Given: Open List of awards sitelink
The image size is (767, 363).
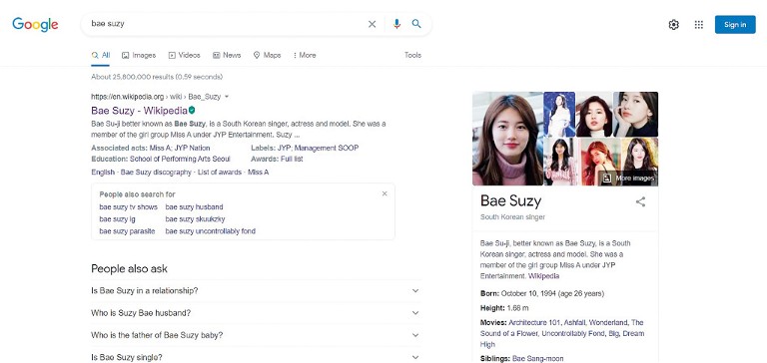Looking at the screenshot, I should tap(220, 173).
